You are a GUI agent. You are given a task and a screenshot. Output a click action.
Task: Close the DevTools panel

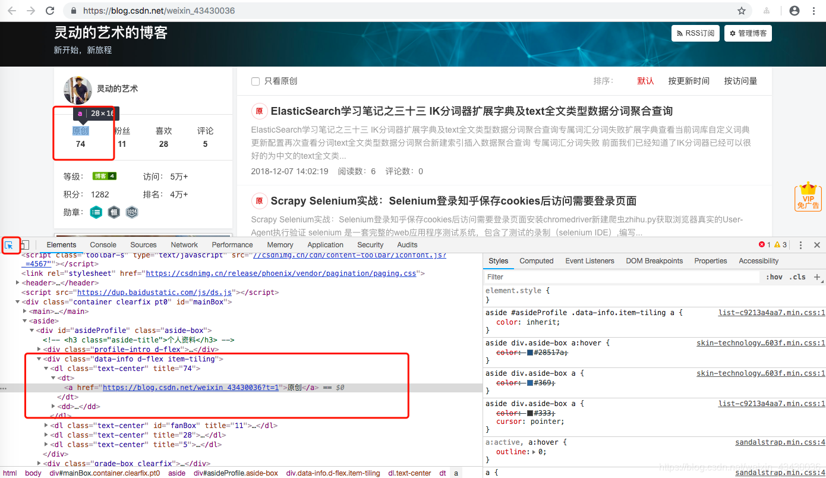(x=817, y=245)
